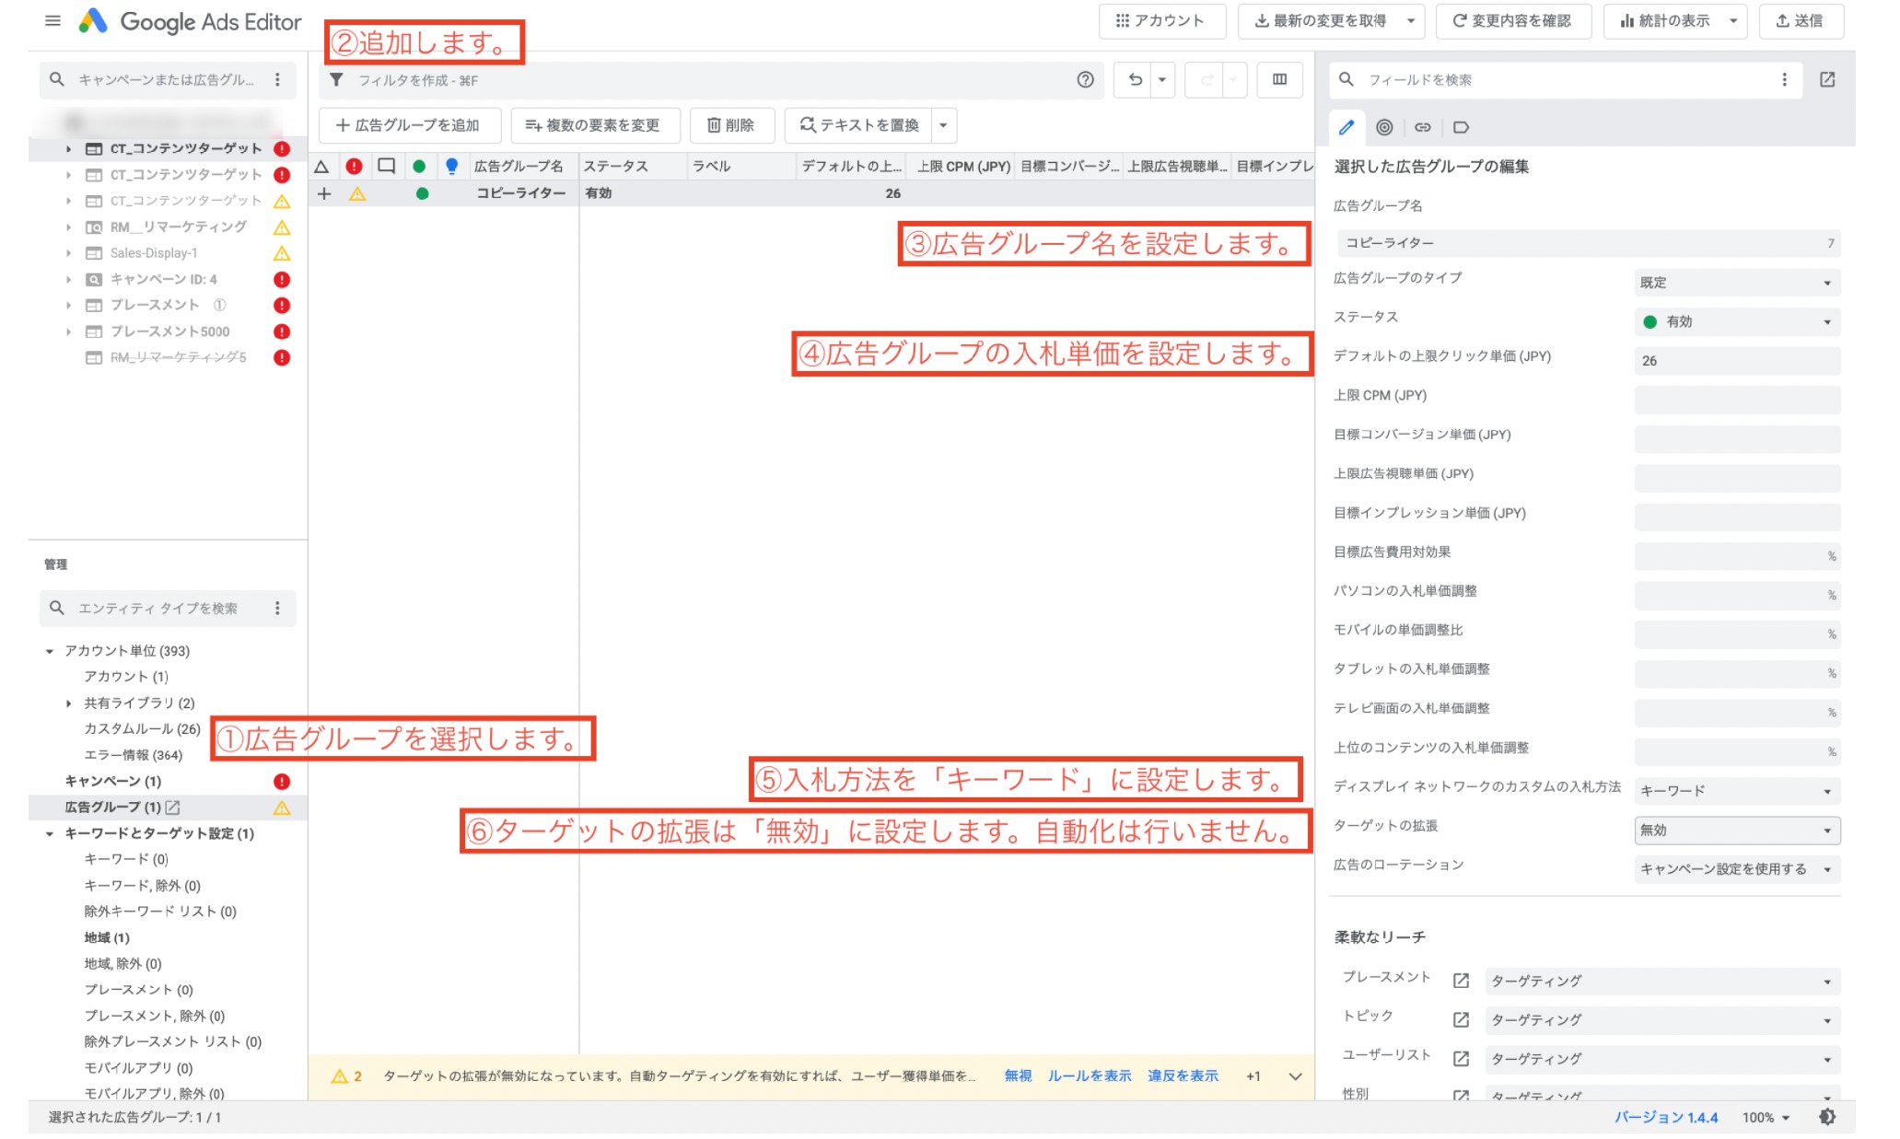1900x1139 pixels.
Task: Click the 無視 link in the warning bar
Action: click(x=1017, y=1075)
